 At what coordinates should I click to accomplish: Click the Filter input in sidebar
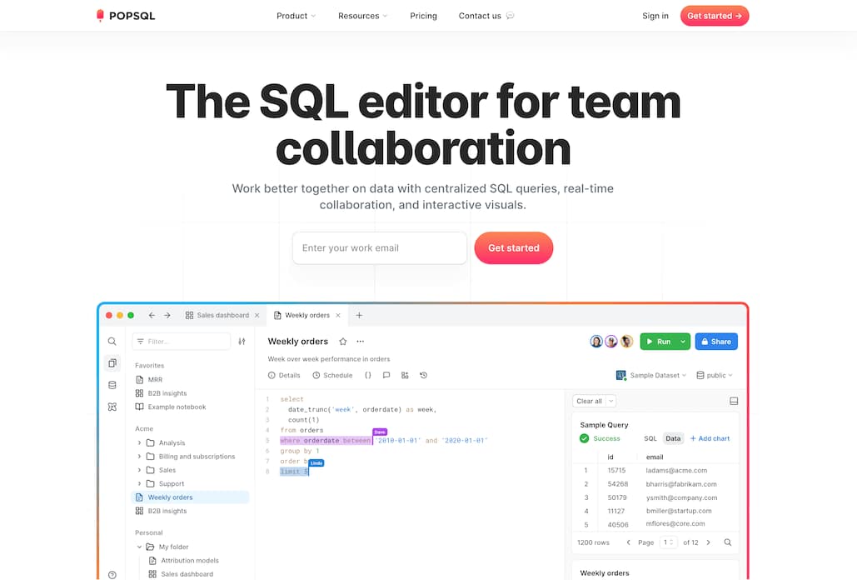(182, 342)
